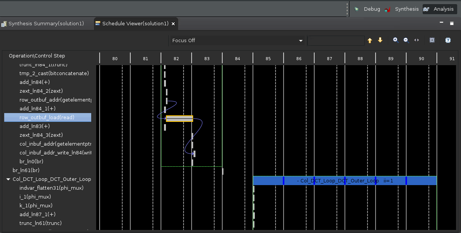Click the zoom in magnifier icon
Viewport: 461px width, 233px height.
(x=395, y=40)
